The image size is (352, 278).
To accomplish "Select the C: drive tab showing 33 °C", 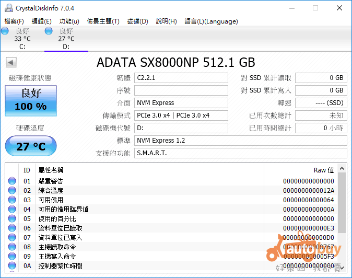I will coord(22,39).
